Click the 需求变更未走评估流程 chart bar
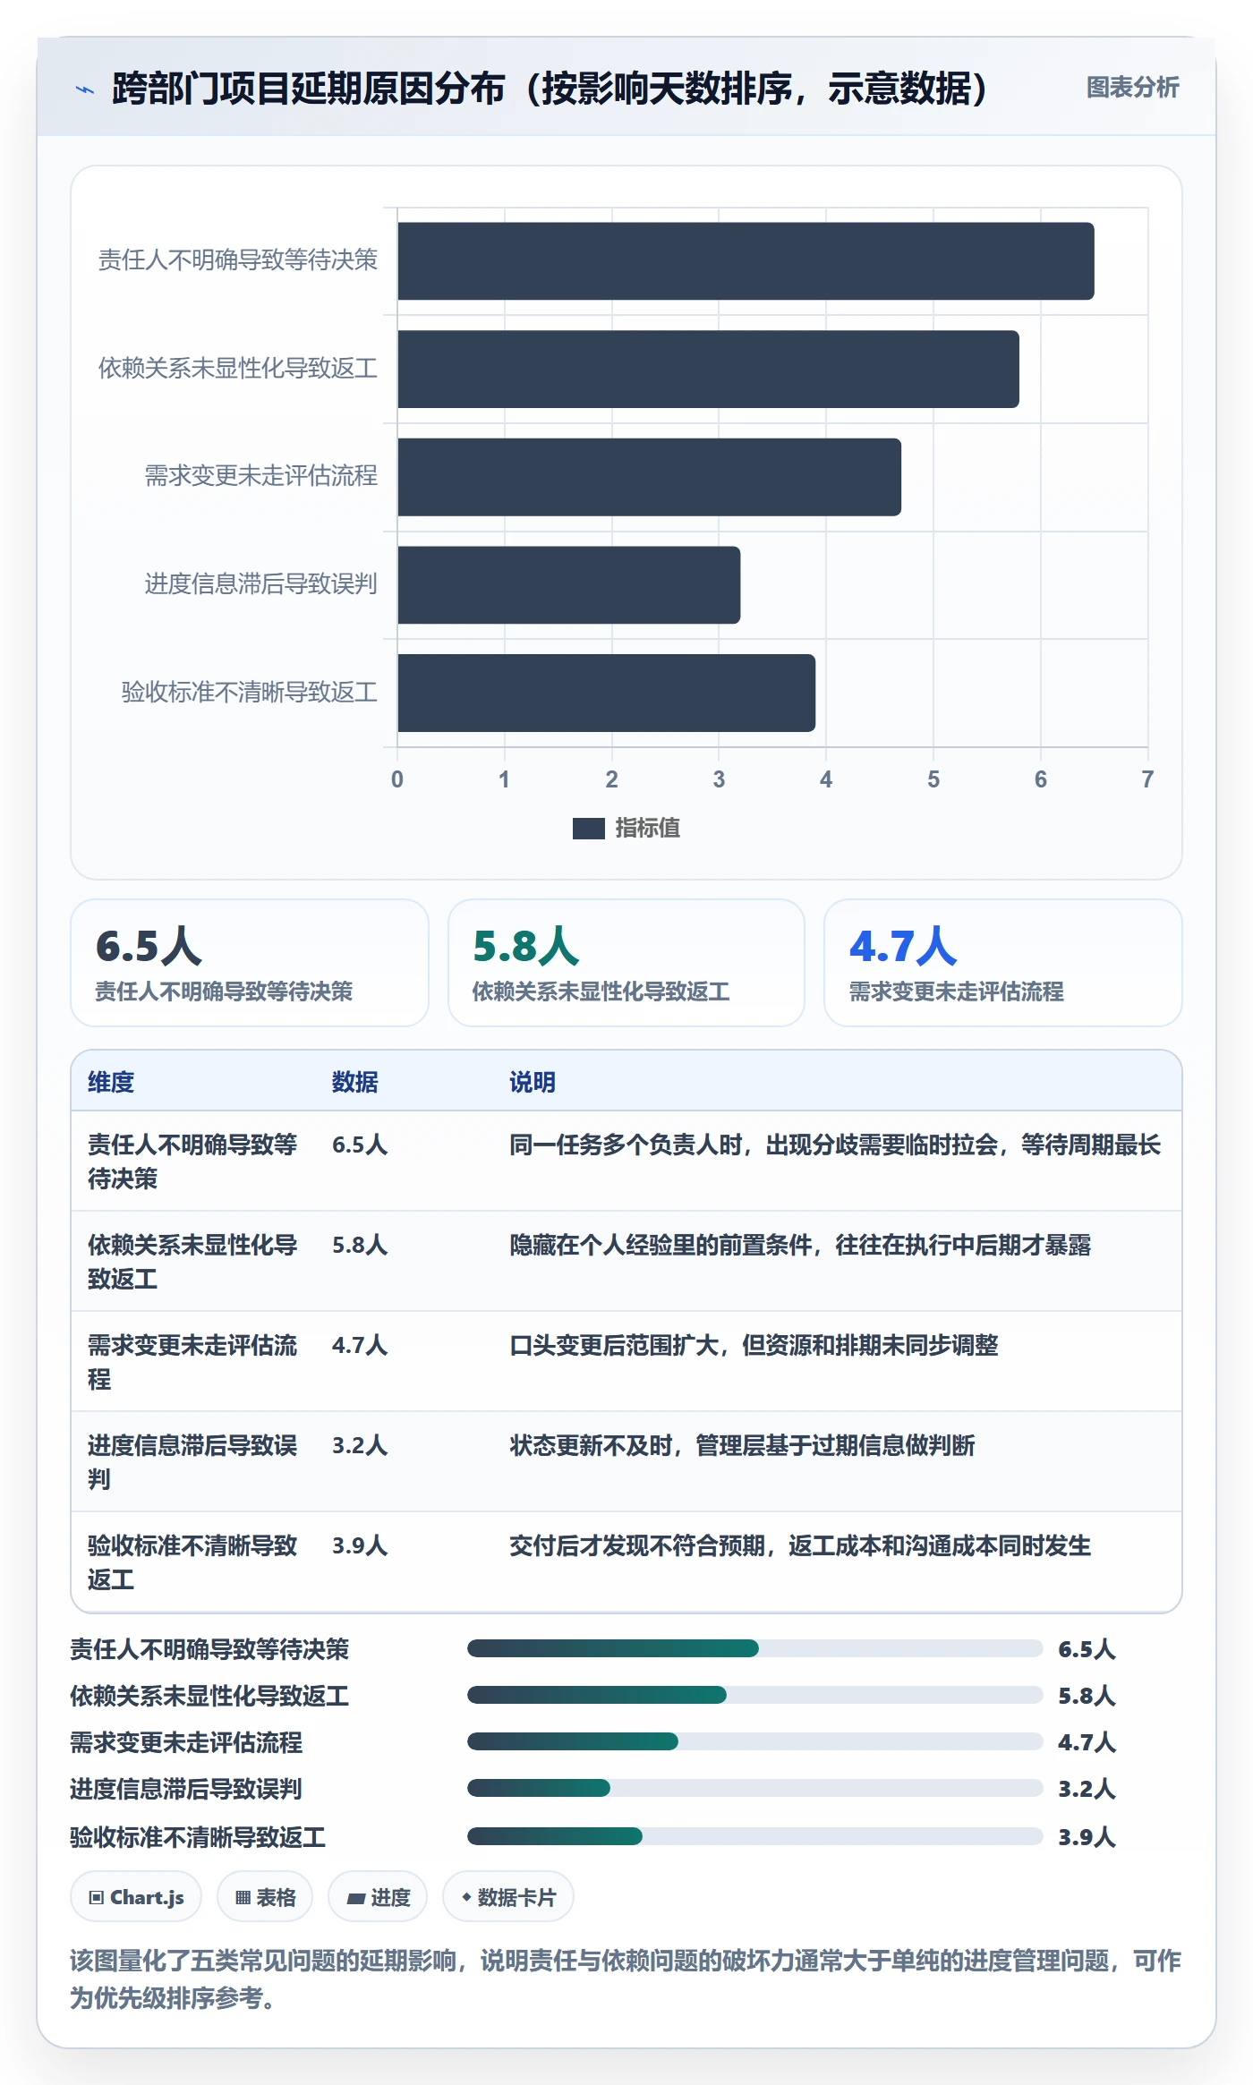 (649, 477)
